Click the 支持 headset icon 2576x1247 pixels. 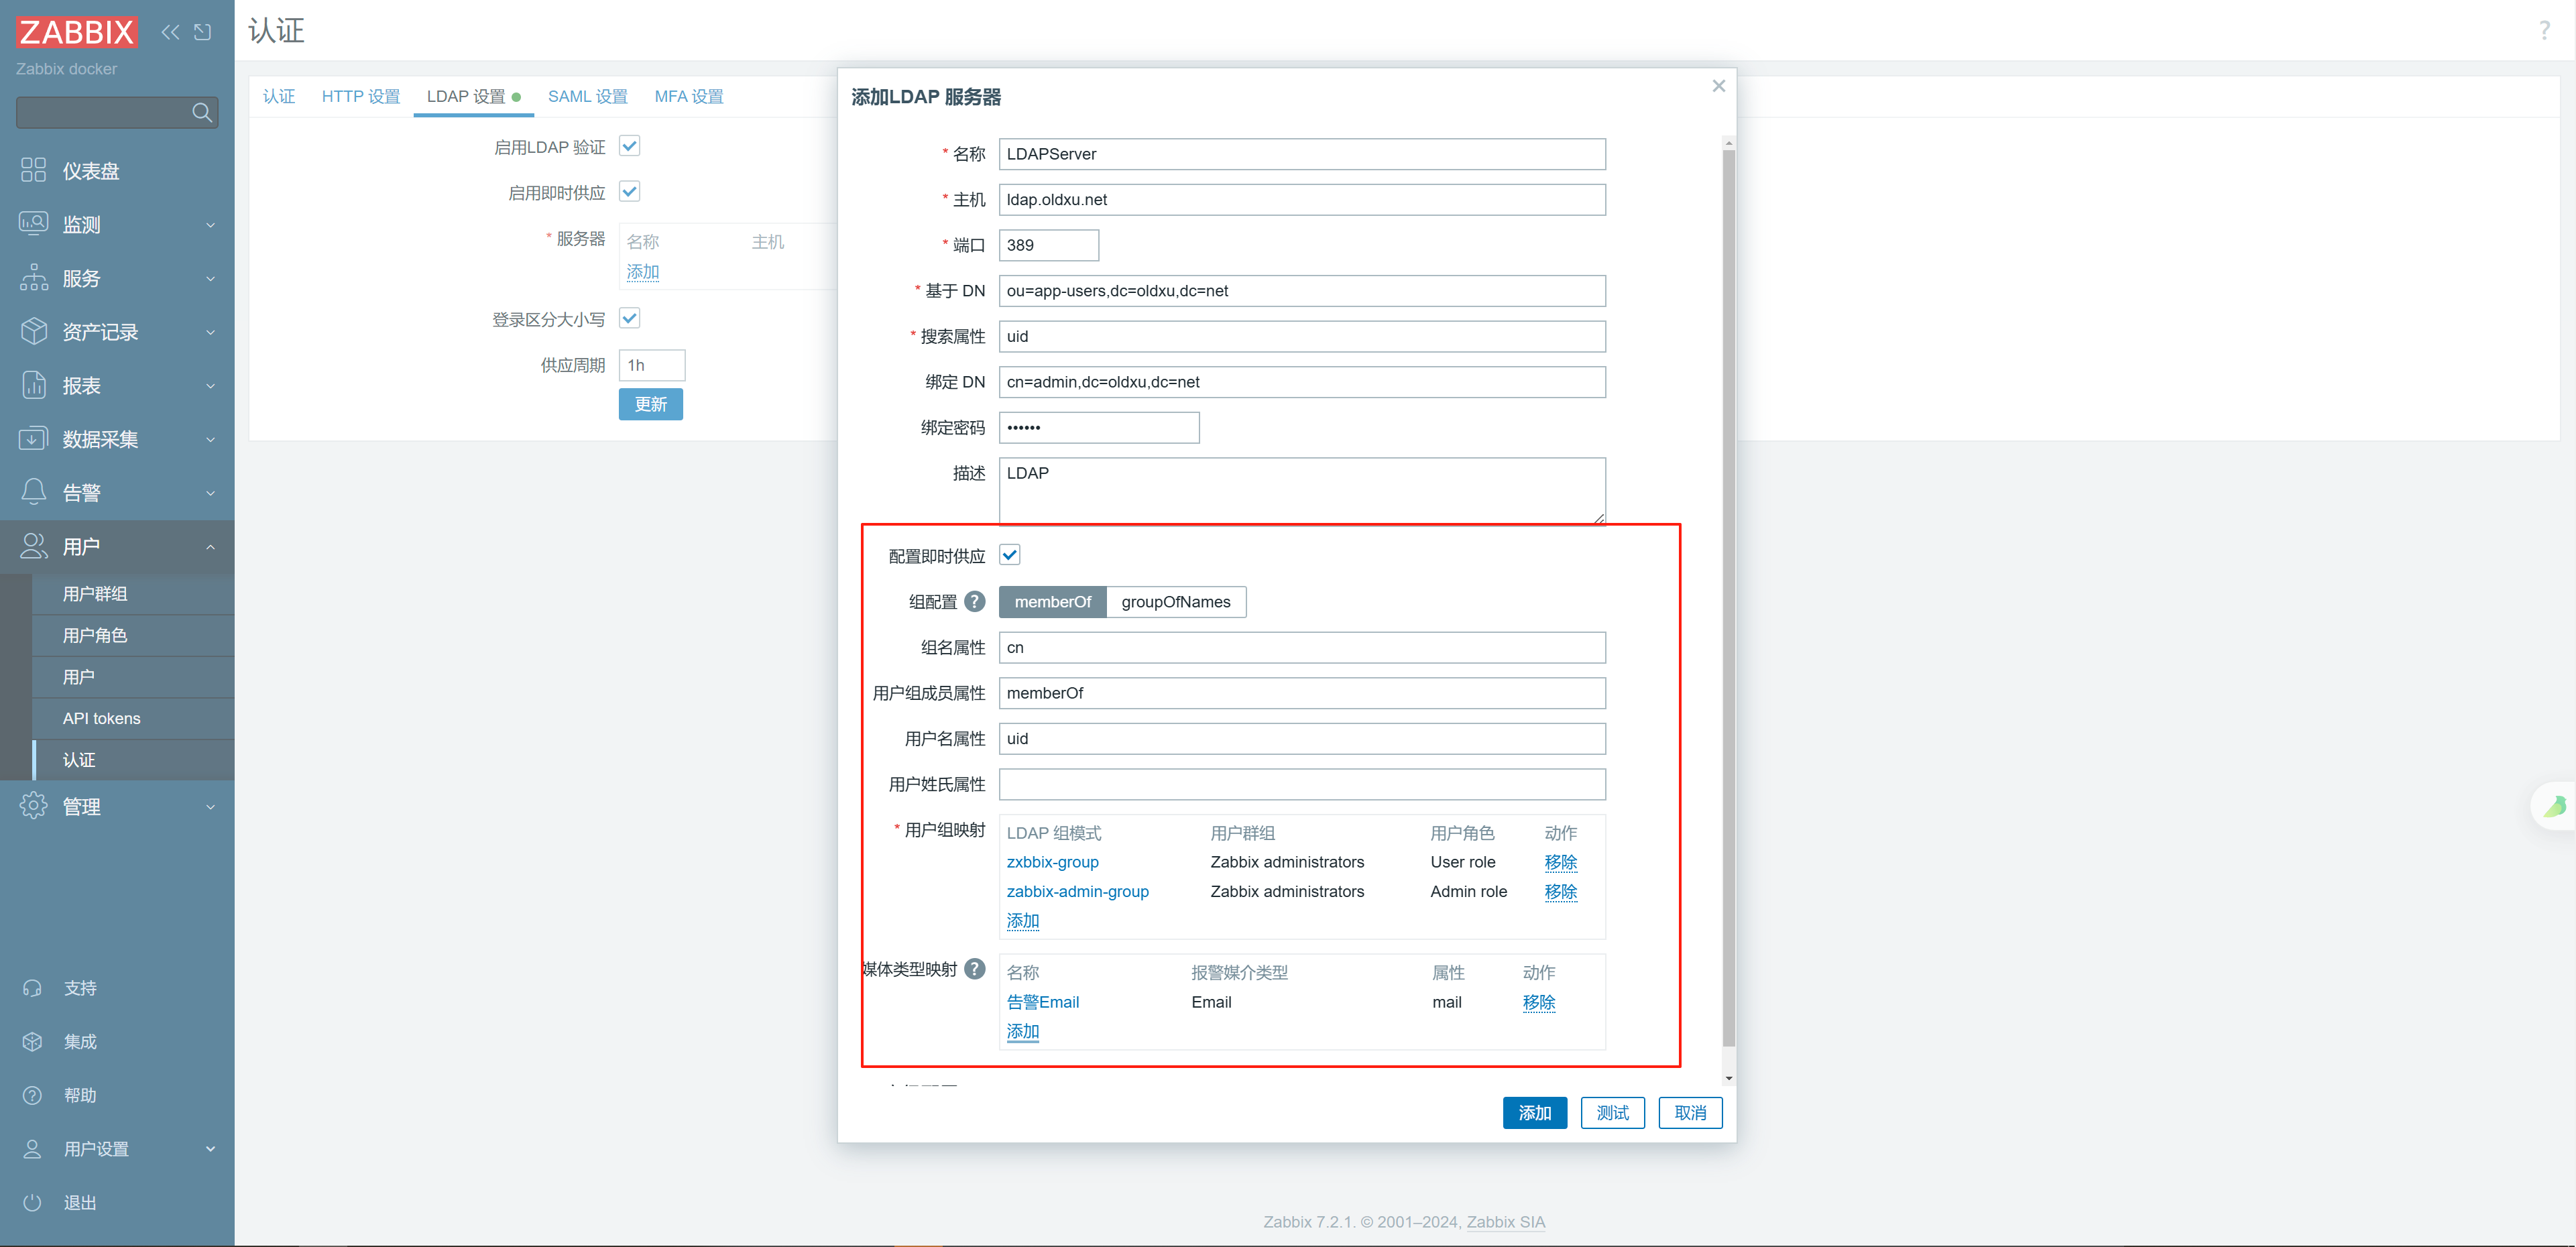pyautogui.click(x=33, y=988)
